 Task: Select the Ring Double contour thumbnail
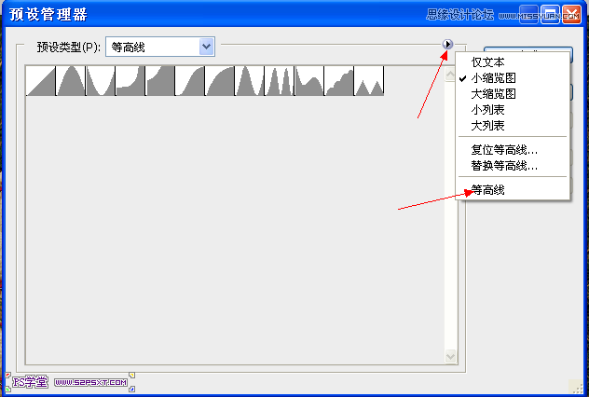(x=279, y=81)
